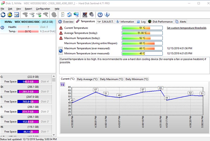Switch to Daily Average (°C) graph tab
Image resolution: width=210 pixels, height=141 pixels.
(87, 79)
